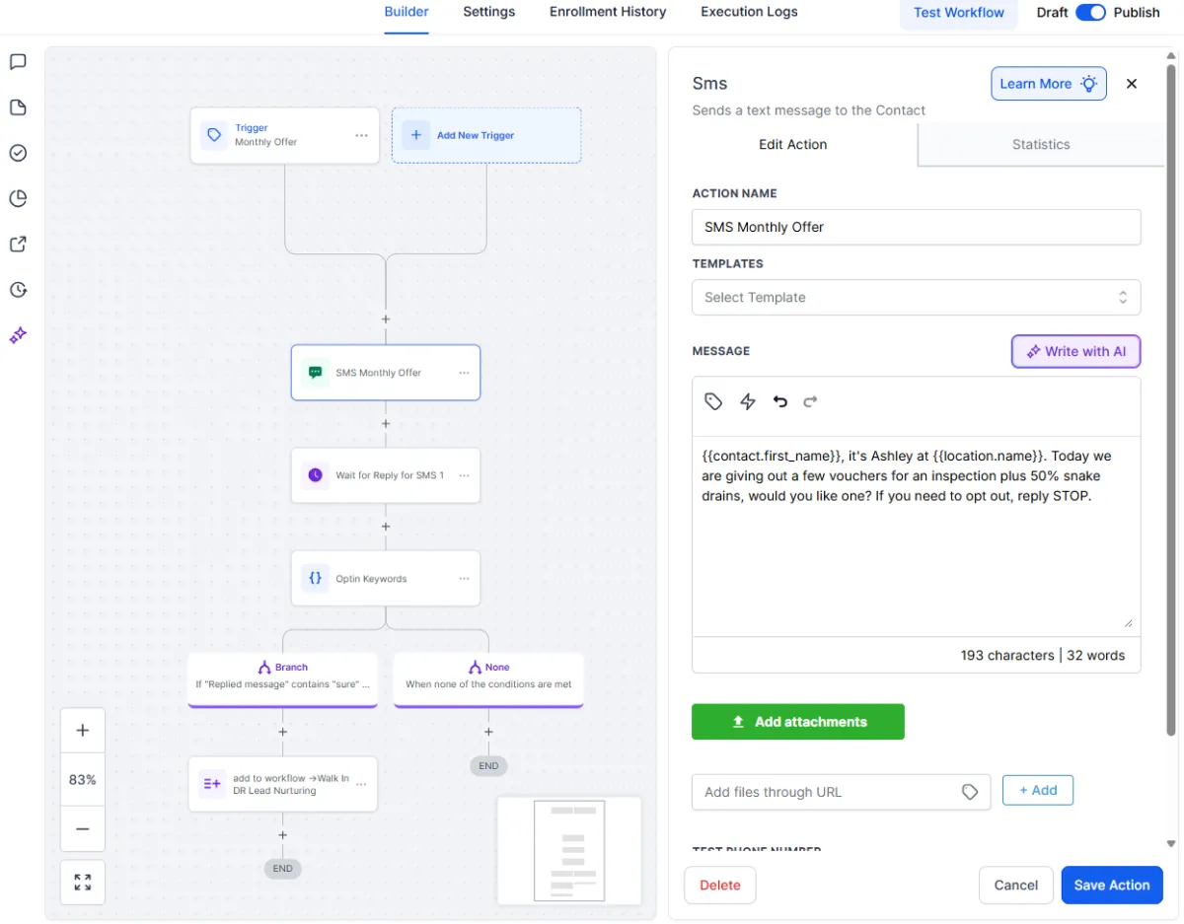Expand canvas with the fullscreen icon
1184x924 pixels.
[x=82, y=881]
